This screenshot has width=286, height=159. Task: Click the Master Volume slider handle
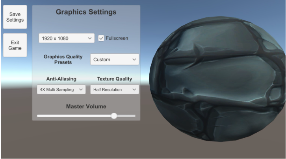(114, 116)
